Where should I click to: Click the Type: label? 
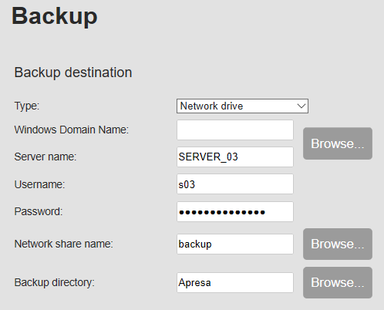(x=27, y=106)
